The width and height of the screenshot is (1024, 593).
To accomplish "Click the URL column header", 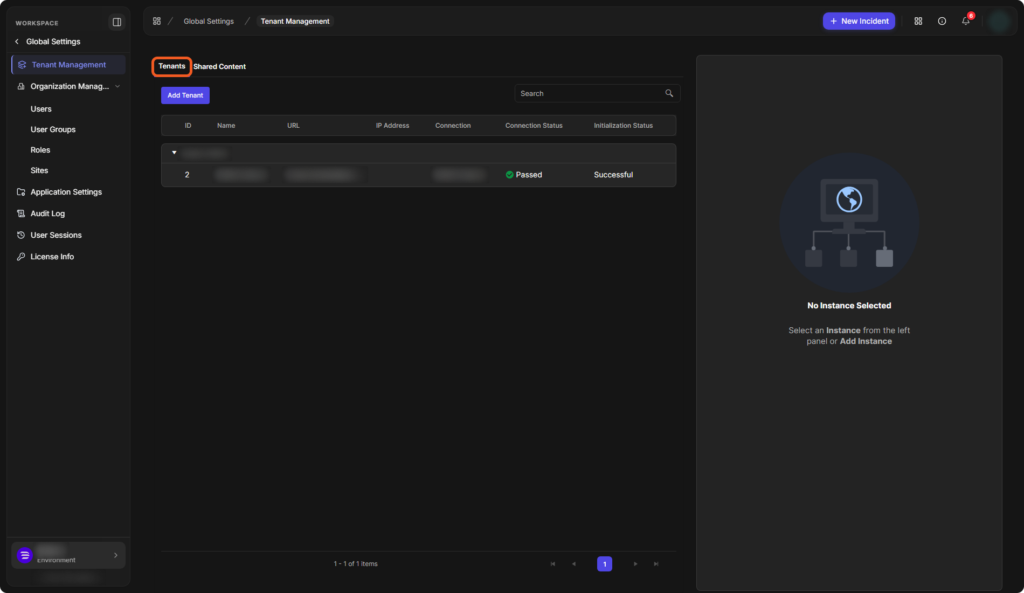I will (293, 126).
